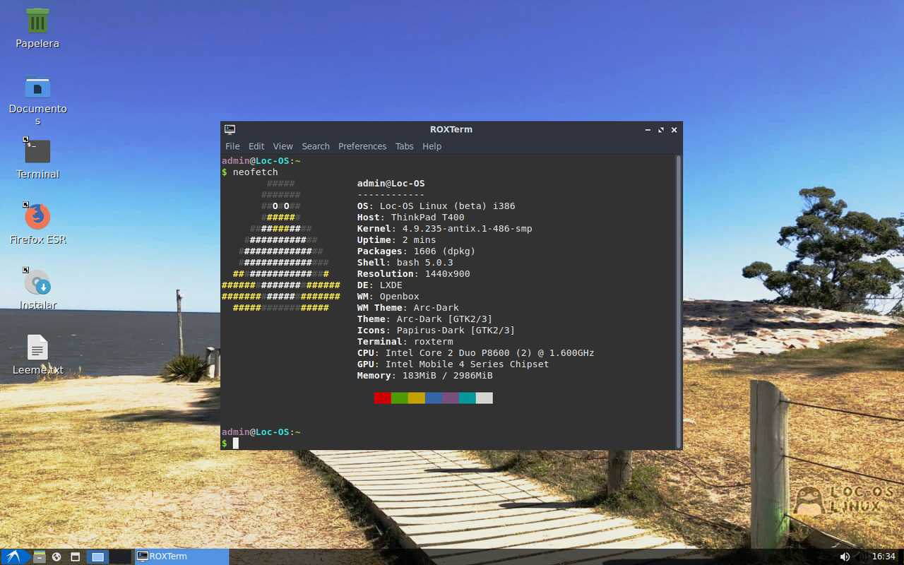The width and height of the screenshot is (904, 565).
Task: Launch the Terminal desktop shortcut
Action: tap(37, 151)
